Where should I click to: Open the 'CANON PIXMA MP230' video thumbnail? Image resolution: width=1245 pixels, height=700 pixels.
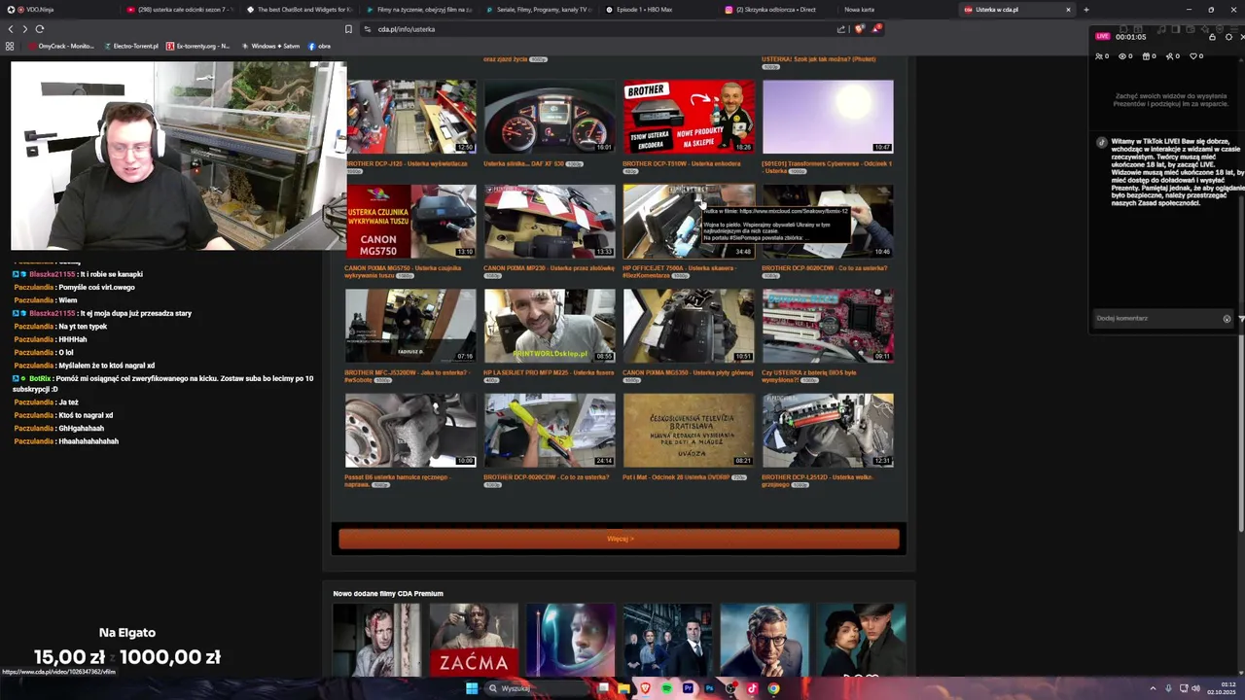tap(550, 221)
